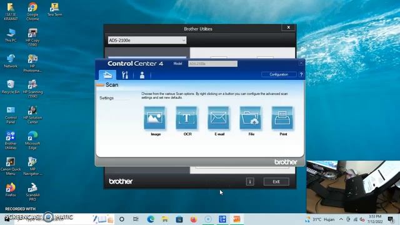The image size is (400, 225).
Task: Close the Brother Utilities window
Action: [289, 27]
